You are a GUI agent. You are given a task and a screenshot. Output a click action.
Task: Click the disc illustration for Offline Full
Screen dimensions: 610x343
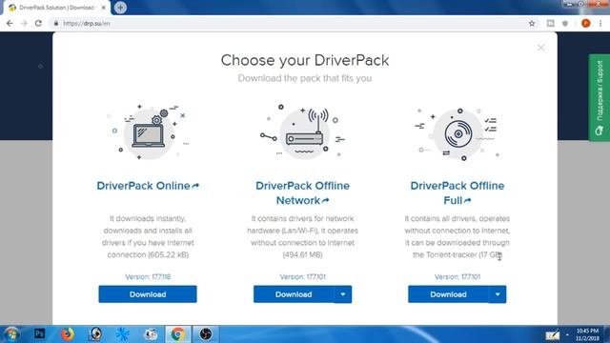point(457,134)
